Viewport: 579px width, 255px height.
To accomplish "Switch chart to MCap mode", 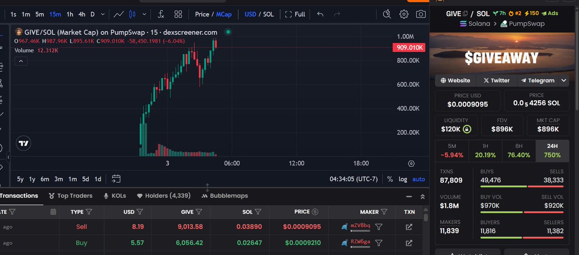I will [x=223, y=14].
